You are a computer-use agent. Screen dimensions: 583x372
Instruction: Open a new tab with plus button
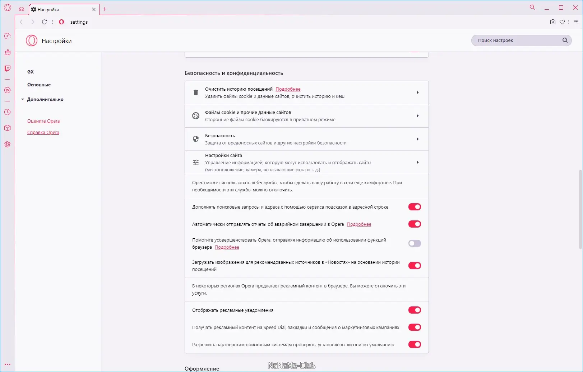coord(105,9)
